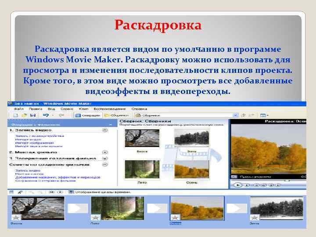Open the Воспроизведение menu
This screenshot has width=316, height=237.
110,109
